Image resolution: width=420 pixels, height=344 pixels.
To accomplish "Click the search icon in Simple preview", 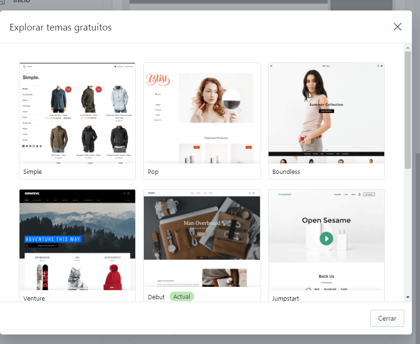I will [x=24, y=67].
